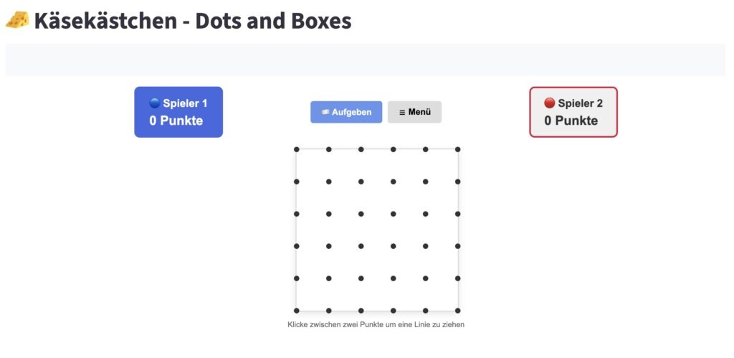The image size is (734, 358).
Task: Click the "0 Punkte" text of Spieler 2
Action: pos(571,121)
